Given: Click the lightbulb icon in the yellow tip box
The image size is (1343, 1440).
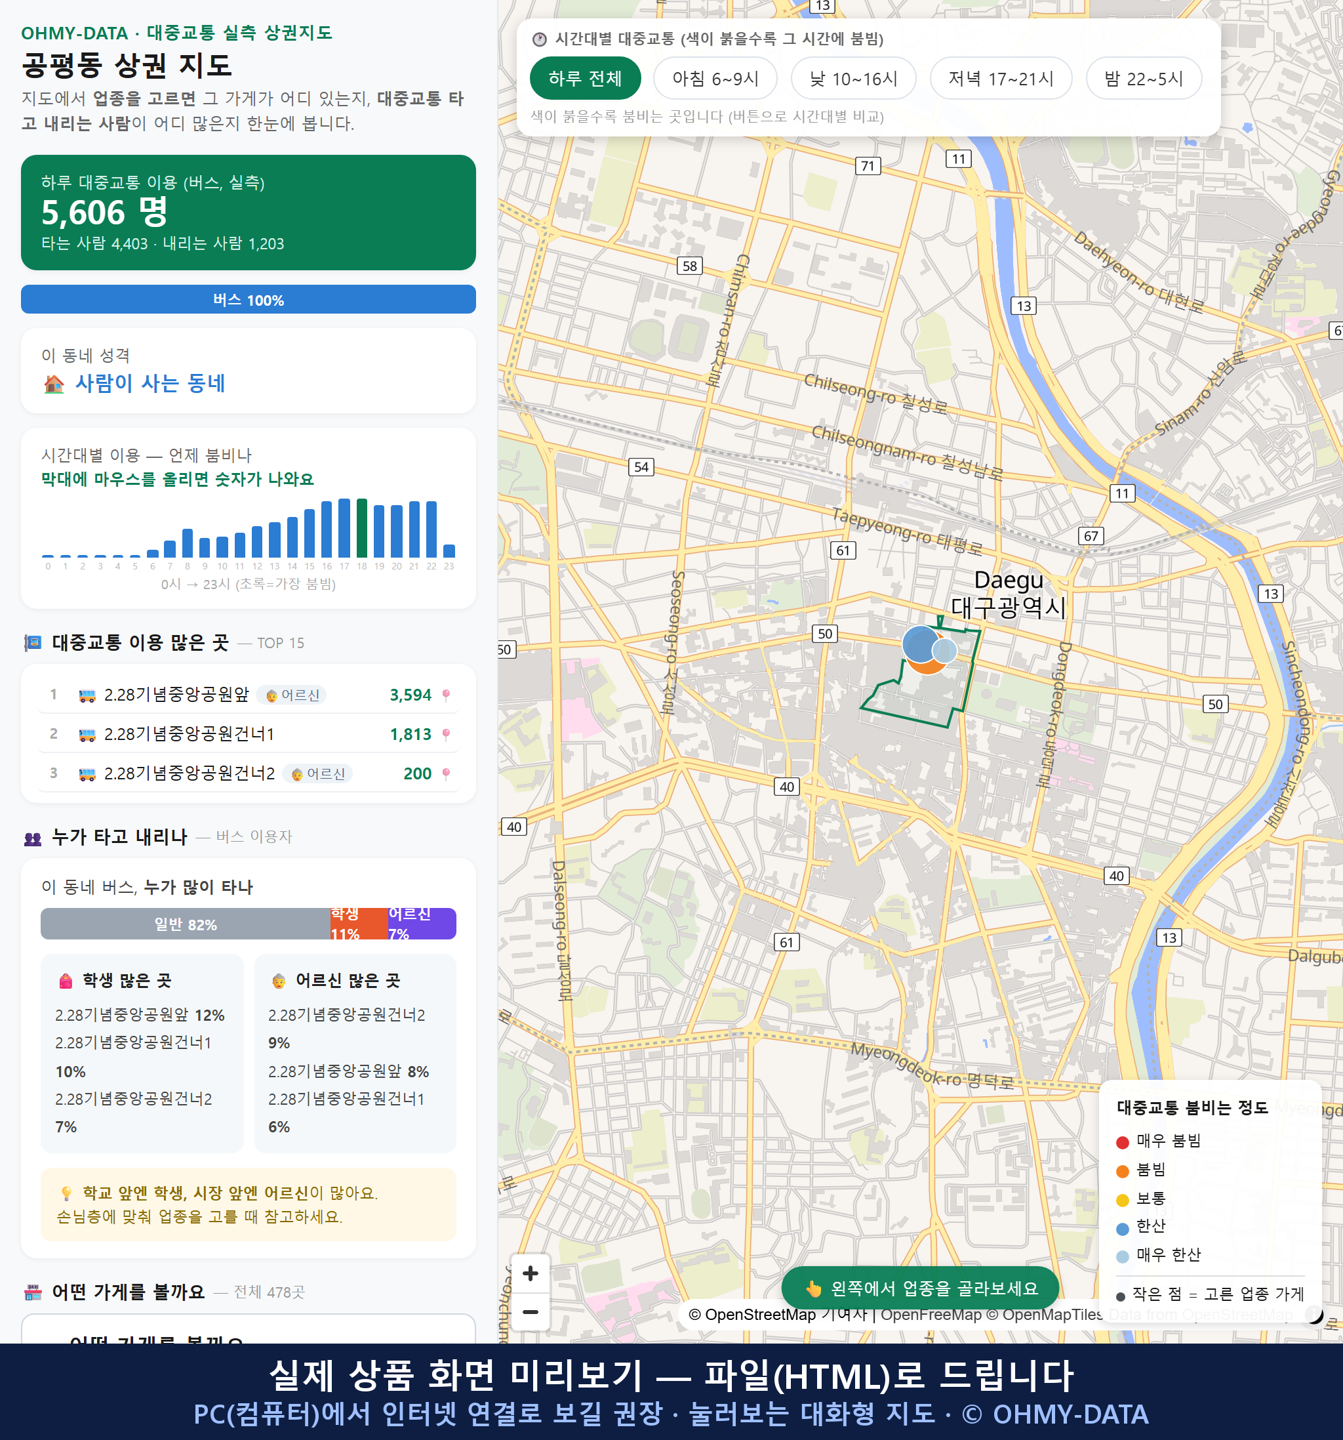Looking at the screenshot, I should pos(66,1193).
